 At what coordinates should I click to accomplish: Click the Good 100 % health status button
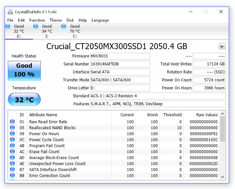tap(24, 70)
